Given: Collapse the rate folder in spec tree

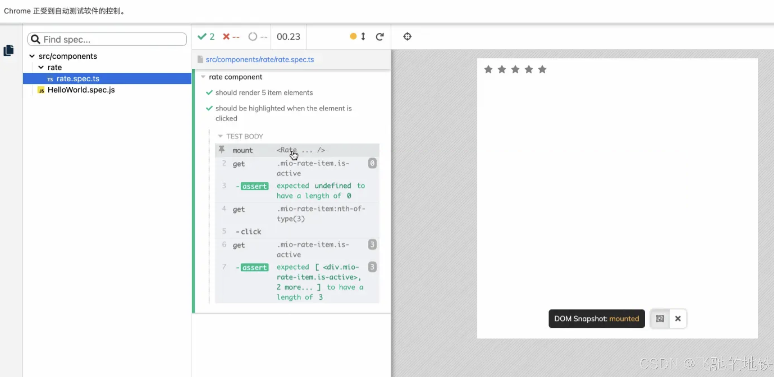Looking at the screenshot, I should (41, 67).
